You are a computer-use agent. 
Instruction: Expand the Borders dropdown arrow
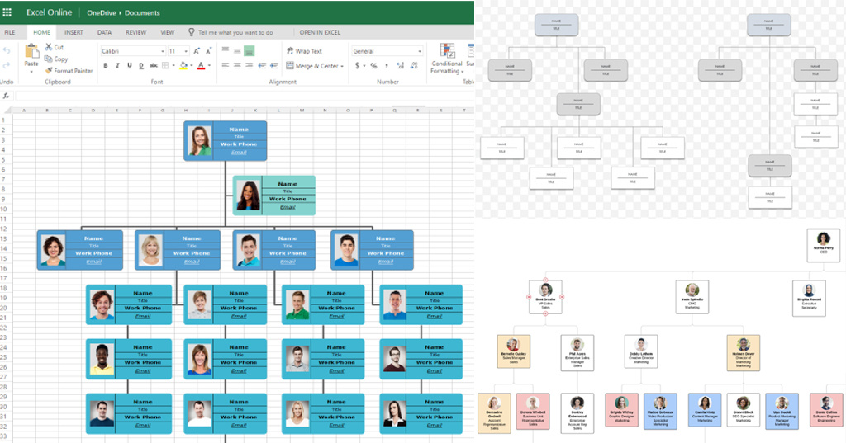pos(173,66)
